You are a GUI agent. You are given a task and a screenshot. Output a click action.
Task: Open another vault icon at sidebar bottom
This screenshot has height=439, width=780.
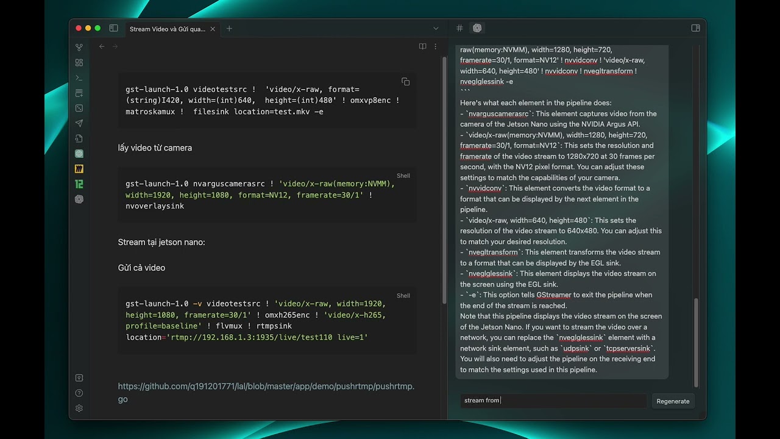tap(79, 378)
